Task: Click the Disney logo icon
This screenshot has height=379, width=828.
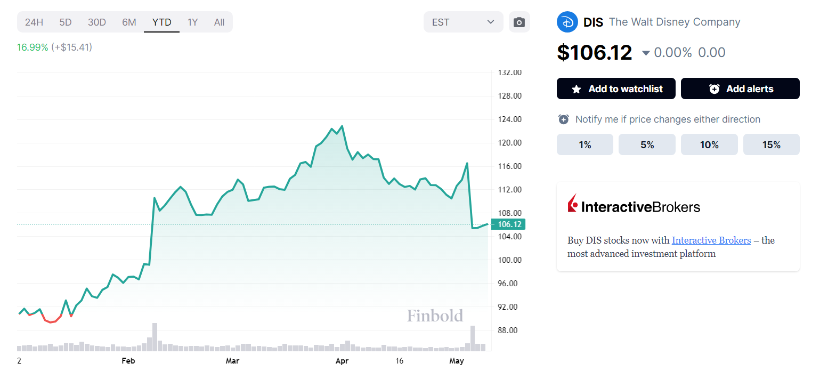Action: [567, 22]
